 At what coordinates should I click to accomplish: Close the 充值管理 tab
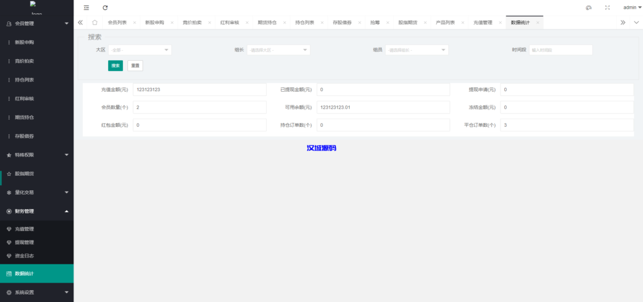point(500,22)
